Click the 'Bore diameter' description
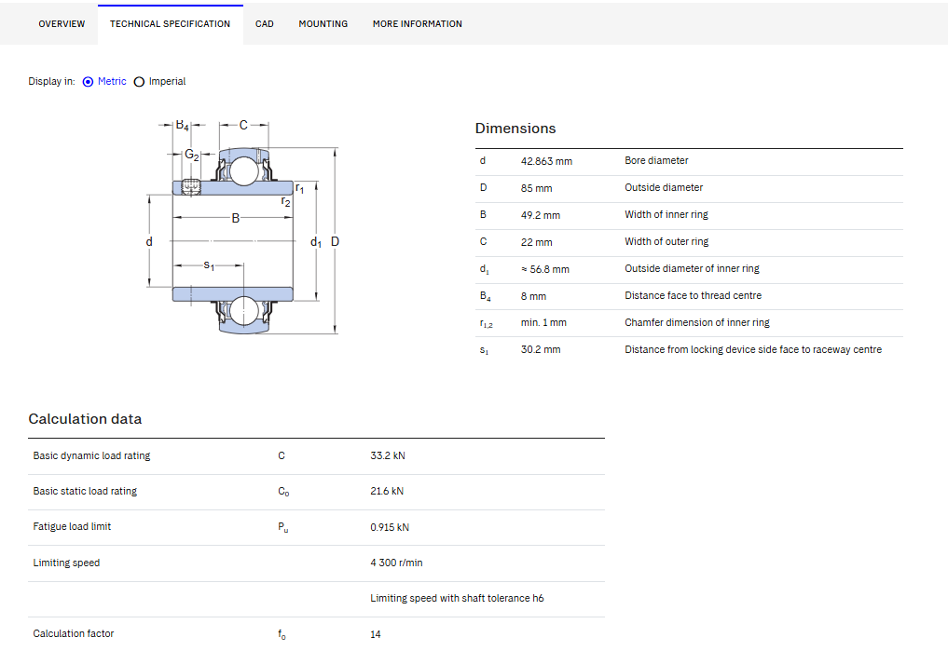Image resolution: width=948 pixels, height=651 pixels. [656, 160]
